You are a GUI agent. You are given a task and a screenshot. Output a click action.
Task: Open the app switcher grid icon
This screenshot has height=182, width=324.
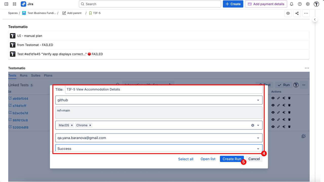(x=14, y=4)
